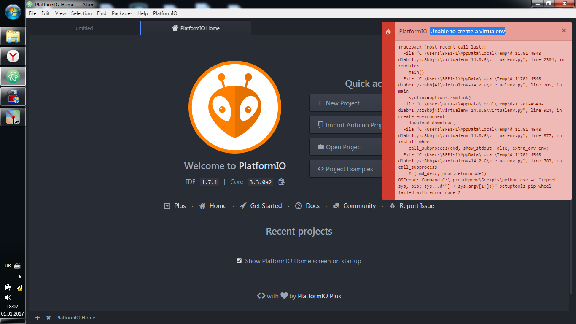Click the Community icon

coord(336,206)
